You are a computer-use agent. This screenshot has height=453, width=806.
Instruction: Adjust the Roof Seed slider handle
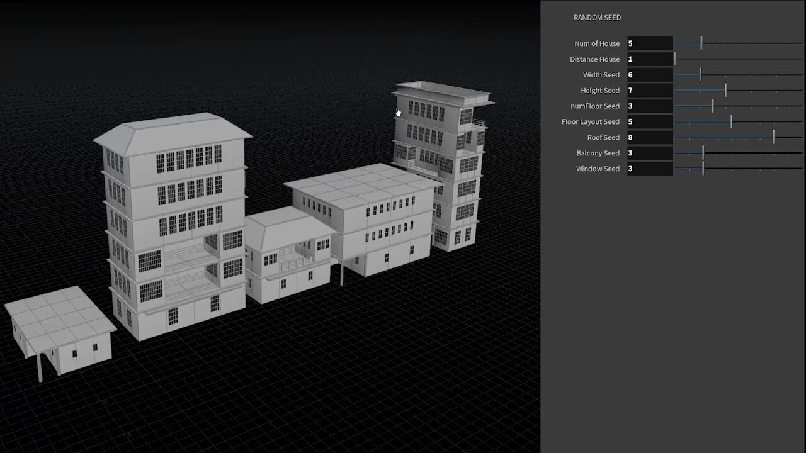pos(773,137)
